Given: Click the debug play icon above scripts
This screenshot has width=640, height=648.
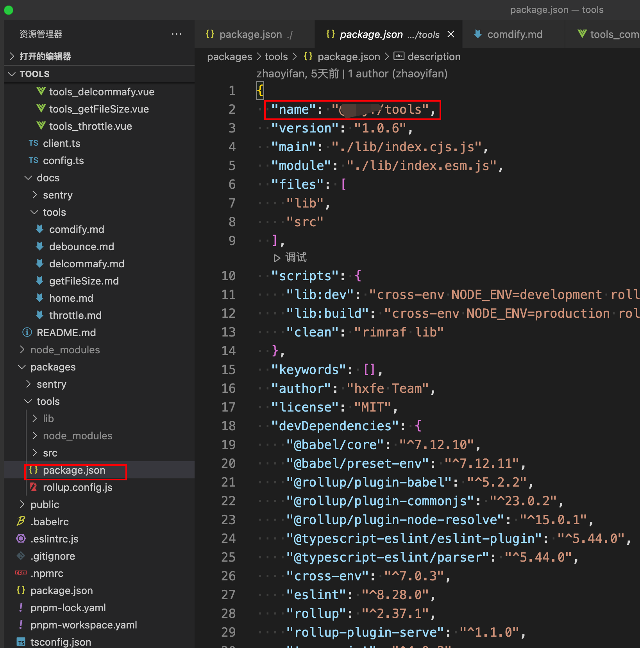Looking at the screenshot, I should [277, 258].
